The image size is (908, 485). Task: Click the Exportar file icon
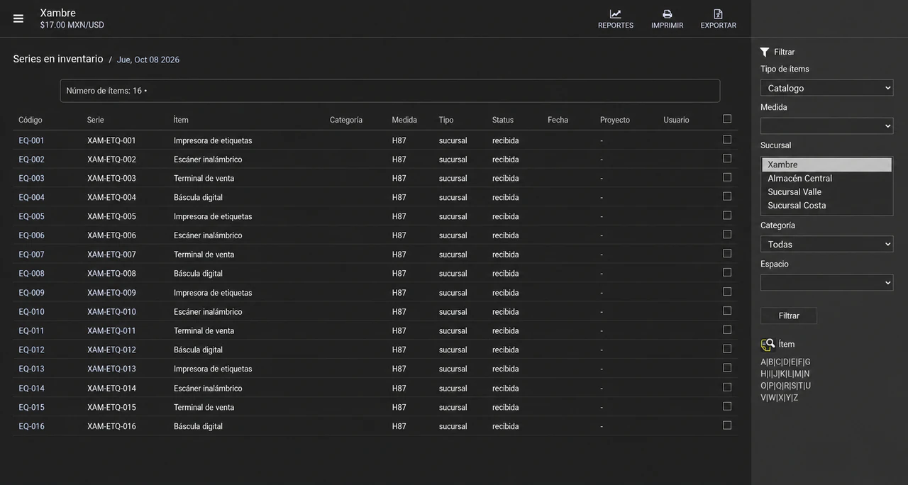coord(718,14)
